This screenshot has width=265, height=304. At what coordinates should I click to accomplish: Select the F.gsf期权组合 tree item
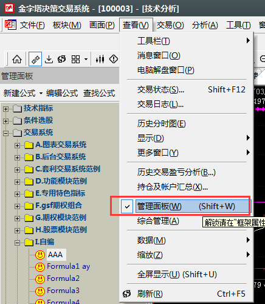pos(59,206)
